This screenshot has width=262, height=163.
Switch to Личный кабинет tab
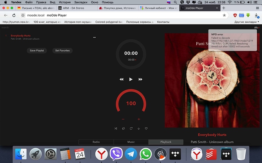(159, 8)
